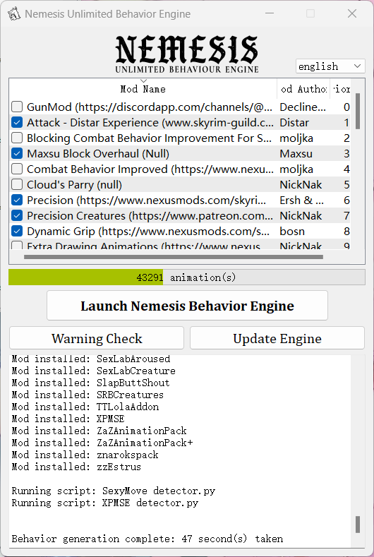The height and width of the screenshot is (557, 374).
Task: Click 'Running script: XPMSE detector.py' line
Action: point(104,503)
